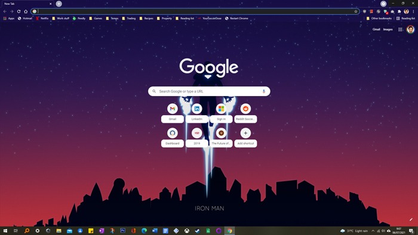418x235 pixels.
Task: Open Windows search magnifier in taskbar
Action: click(x=27, y=231)
